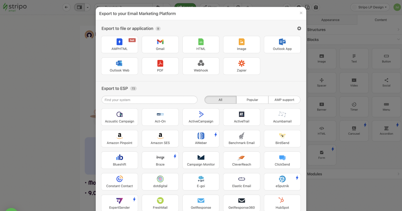The height and width of the screenshot is (211, 402).
Task: Choose HubSpot ESP tile
Action: pos(282,203)
